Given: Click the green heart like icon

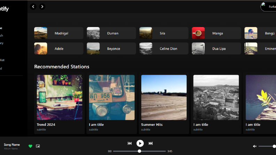Looking at the screenshot, I should pyautogui.click(x=30, y=146).
